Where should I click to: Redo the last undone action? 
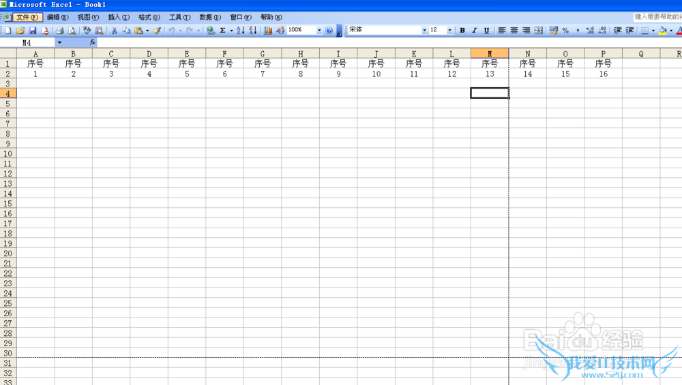pos(190,31)
